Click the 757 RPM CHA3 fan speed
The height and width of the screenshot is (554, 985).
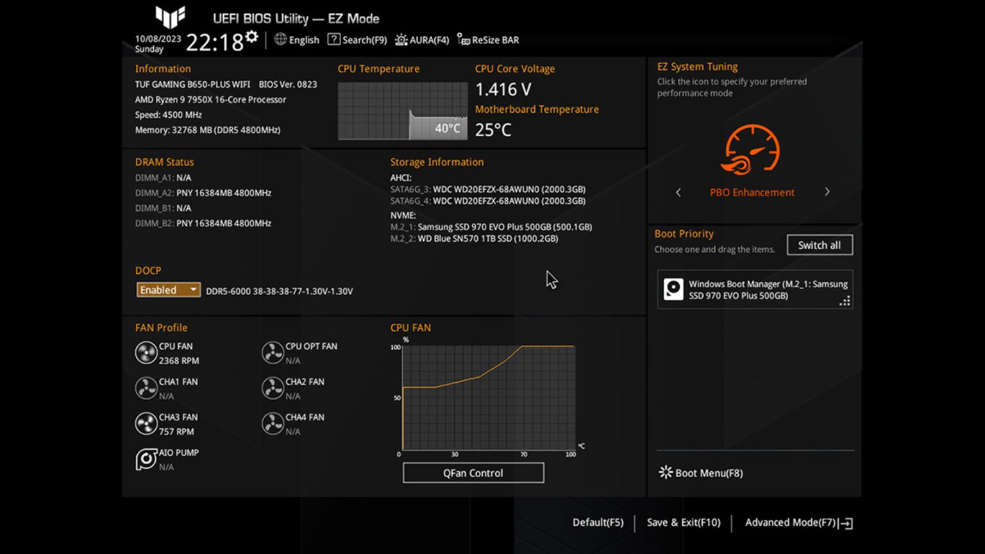pos(176,432)
